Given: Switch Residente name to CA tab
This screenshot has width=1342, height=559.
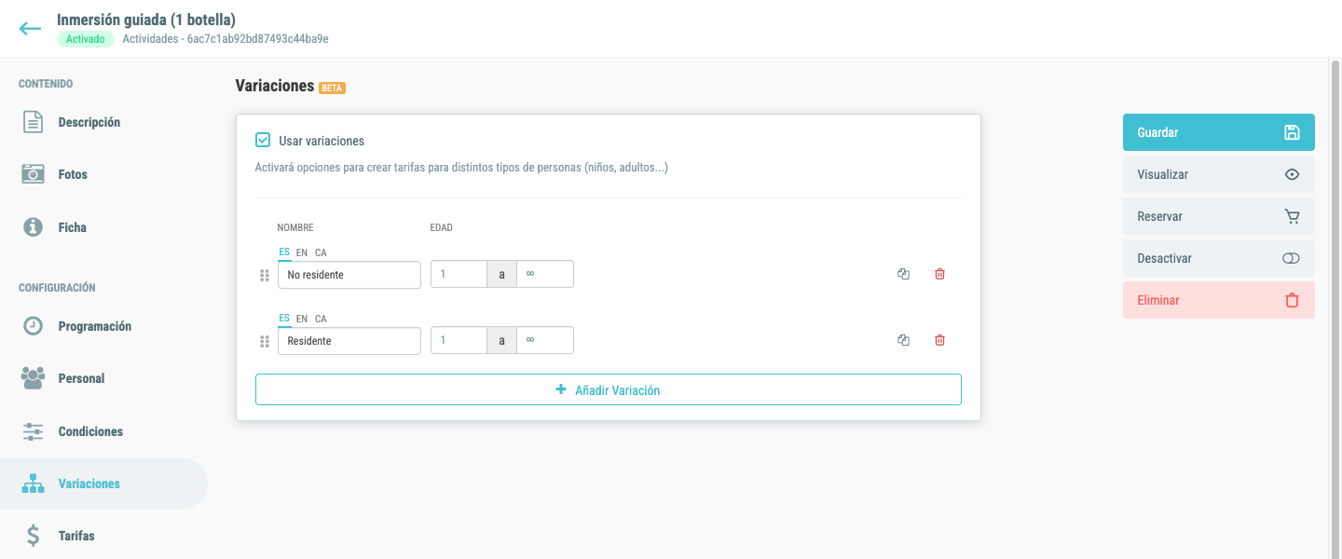Looking at the screenshot, I should (321, 319).
